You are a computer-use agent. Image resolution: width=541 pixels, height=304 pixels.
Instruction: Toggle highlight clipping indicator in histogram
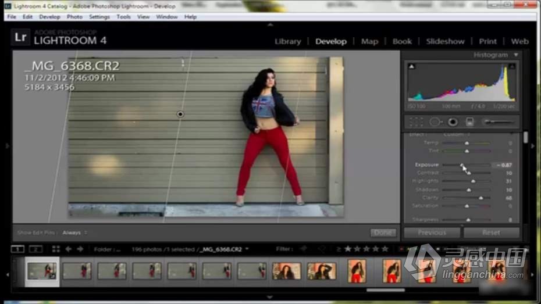(512, 66)
